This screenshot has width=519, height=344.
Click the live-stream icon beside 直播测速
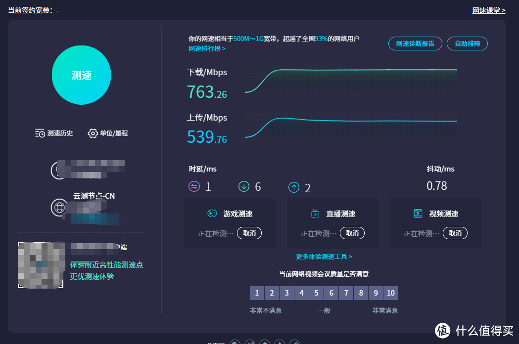point(315,214)
